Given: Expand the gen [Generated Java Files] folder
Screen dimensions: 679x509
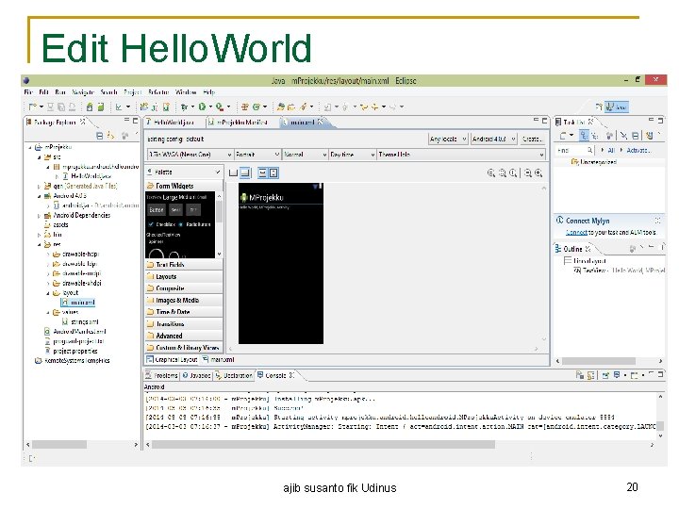Looking at the screenshot, I should tap(39, 187).
